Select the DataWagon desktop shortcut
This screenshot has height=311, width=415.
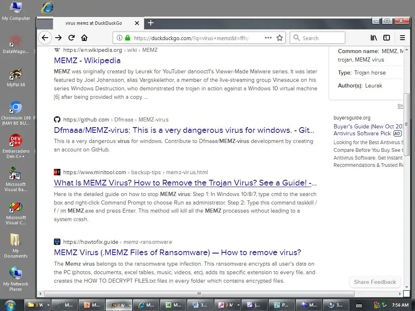[16, 45]
